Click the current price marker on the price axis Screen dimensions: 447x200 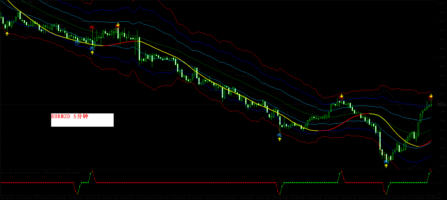(x=441, y=105)
